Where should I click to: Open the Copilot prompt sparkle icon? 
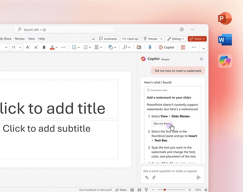[x=147, y=177]
